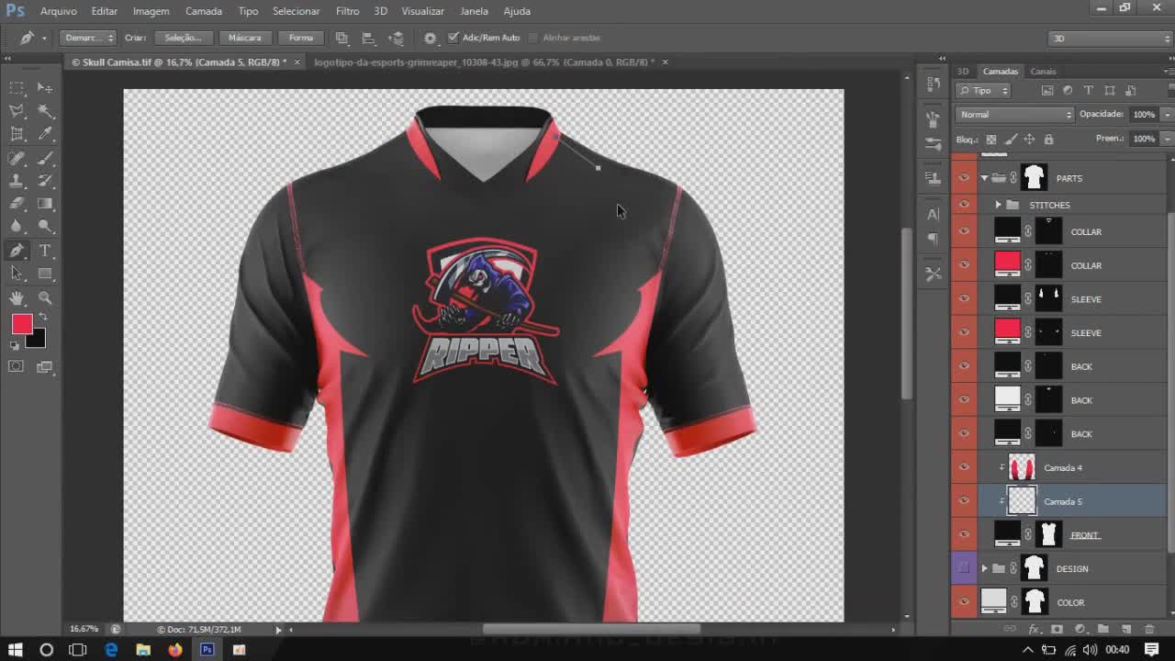Expand the STITCHES group
The width and height of the screenshot is (1175, 661).
[x=998, y=205]
